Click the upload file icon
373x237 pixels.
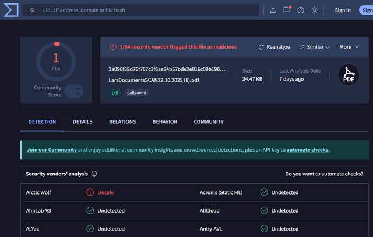(273, 10)
